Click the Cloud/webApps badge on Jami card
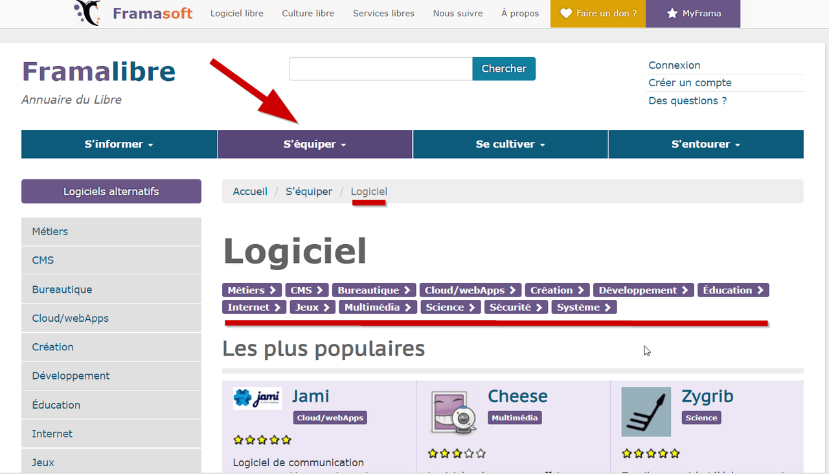The width and height of the screenshot is (829, 474). coord(330,418)
